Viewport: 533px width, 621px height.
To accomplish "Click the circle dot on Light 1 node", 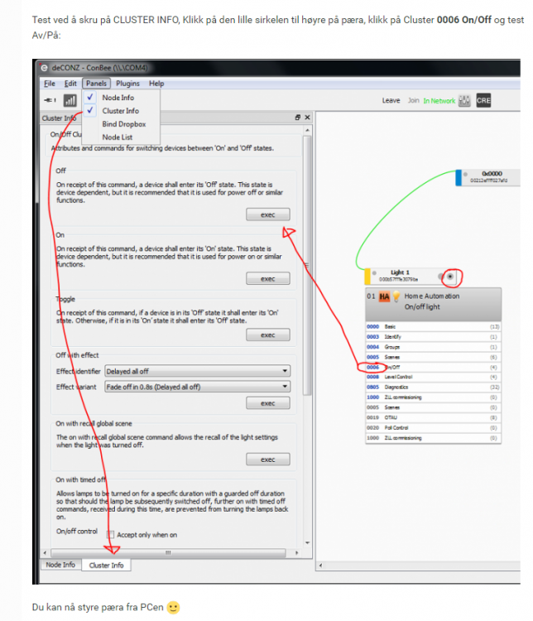I will coord(450,277).
